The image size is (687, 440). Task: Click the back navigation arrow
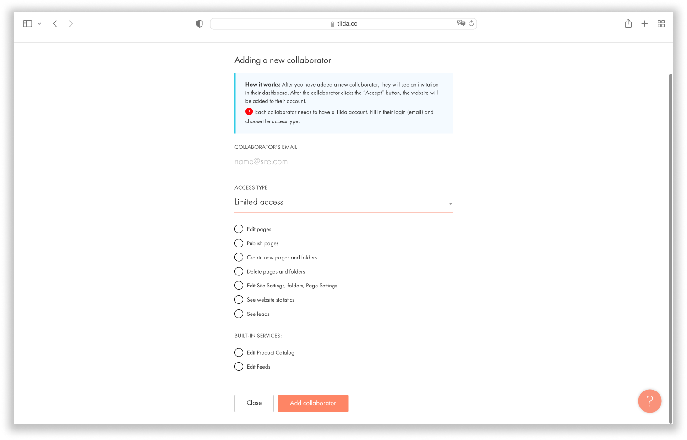55,23
